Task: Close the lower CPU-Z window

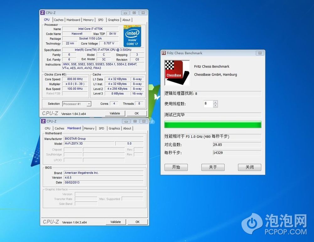Action: pyautogui.click(x=144, y=121)
